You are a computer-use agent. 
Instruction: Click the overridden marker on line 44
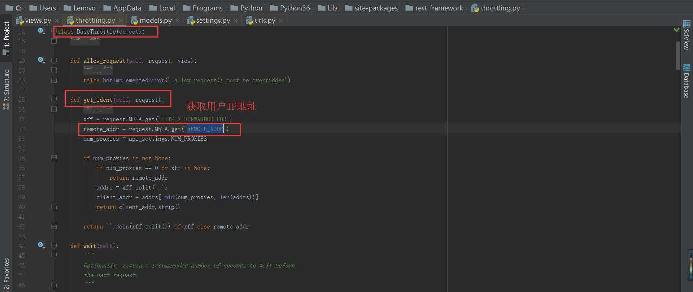point(42,245)
